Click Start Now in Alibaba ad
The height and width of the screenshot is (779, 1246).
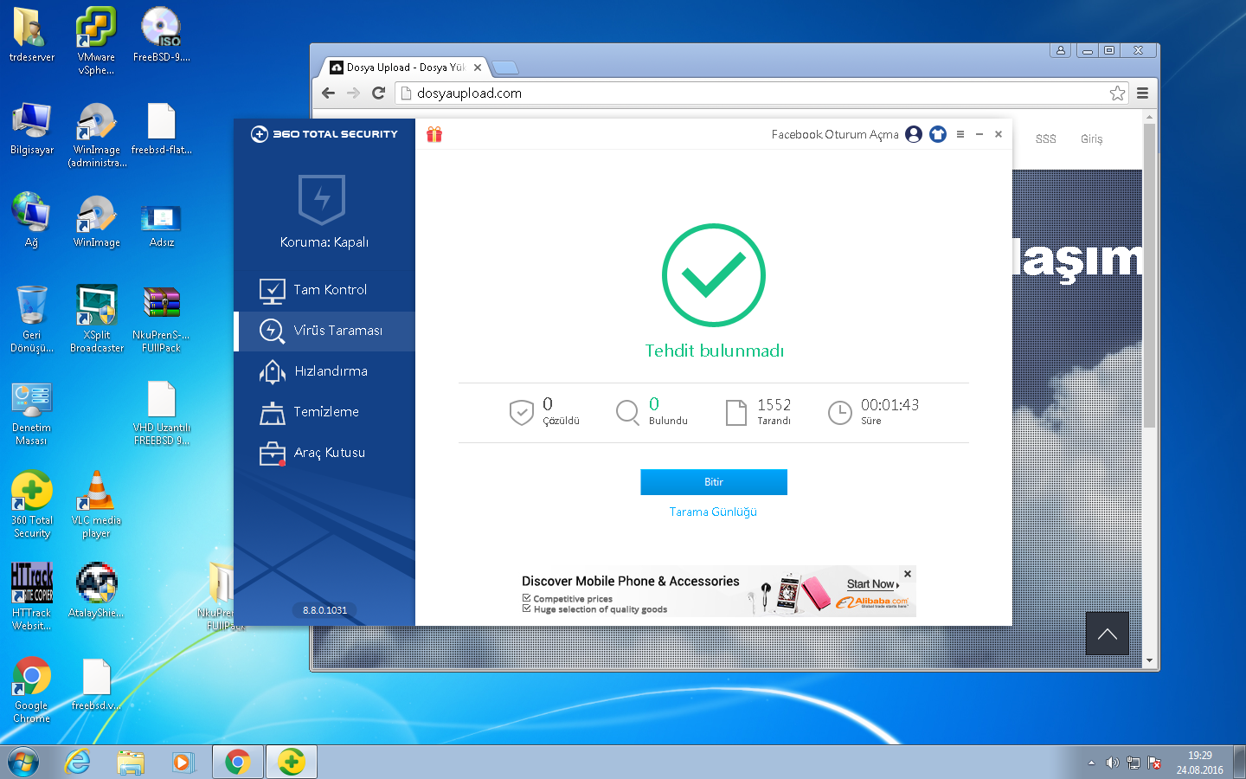point(872,584)
